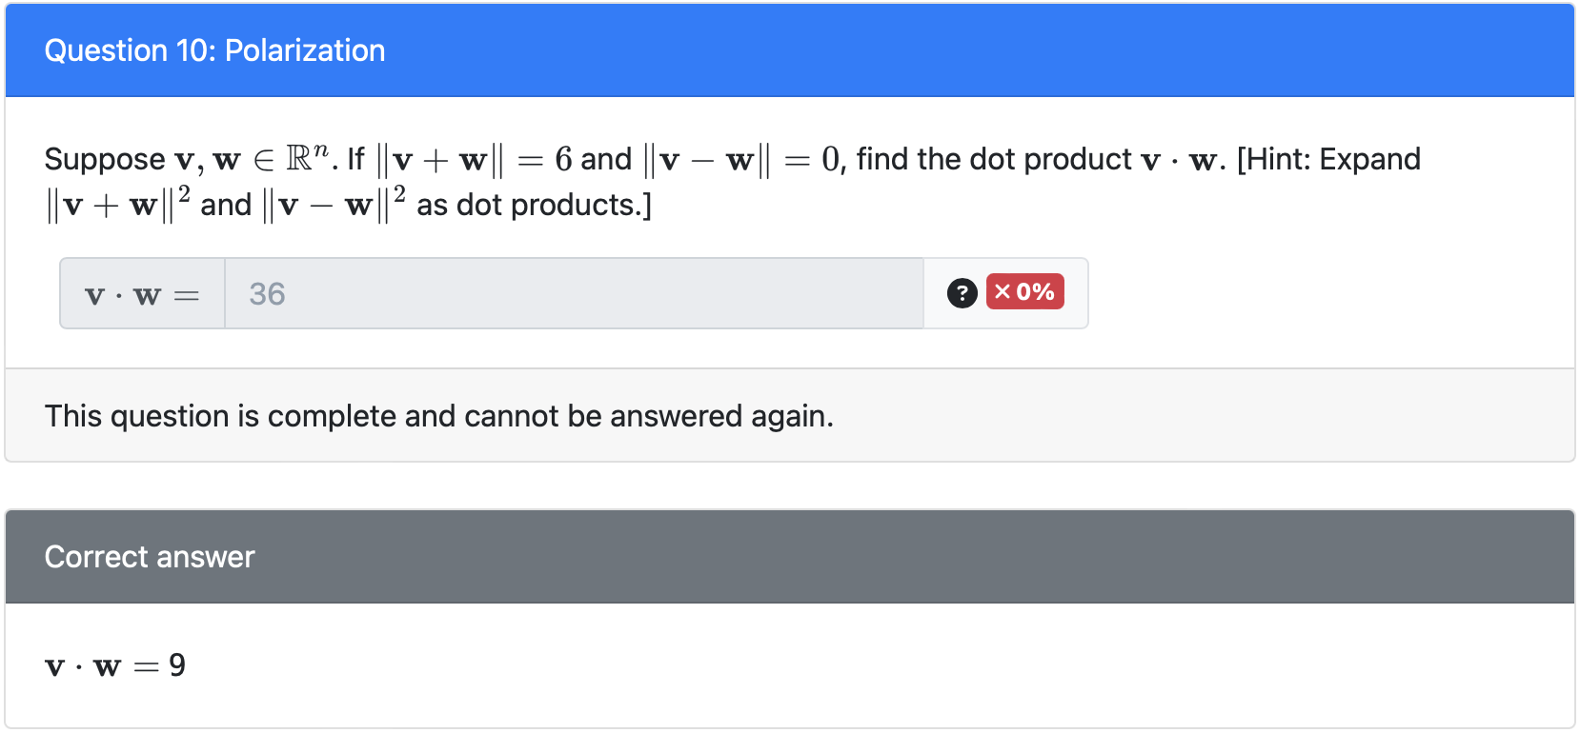Expand the completed question notice area

pos(789,415)
